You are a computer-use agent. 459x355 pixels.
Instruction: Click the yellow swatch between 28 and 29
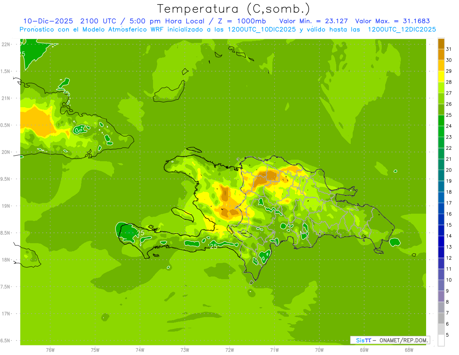[x=441, y=77]
